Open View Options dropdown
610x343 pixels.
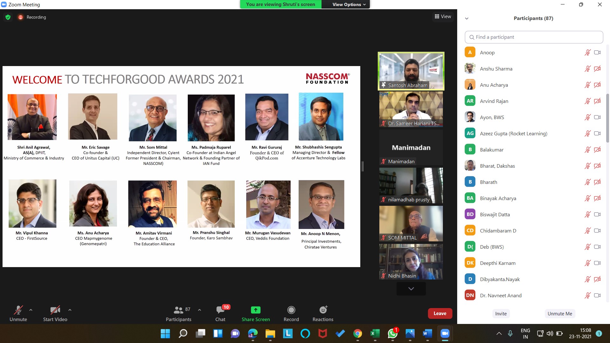pos(349,4)
